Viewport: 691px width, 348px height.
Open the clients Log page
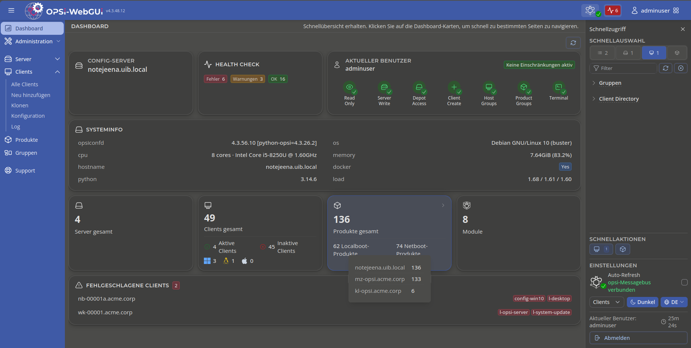coord(16,127)
